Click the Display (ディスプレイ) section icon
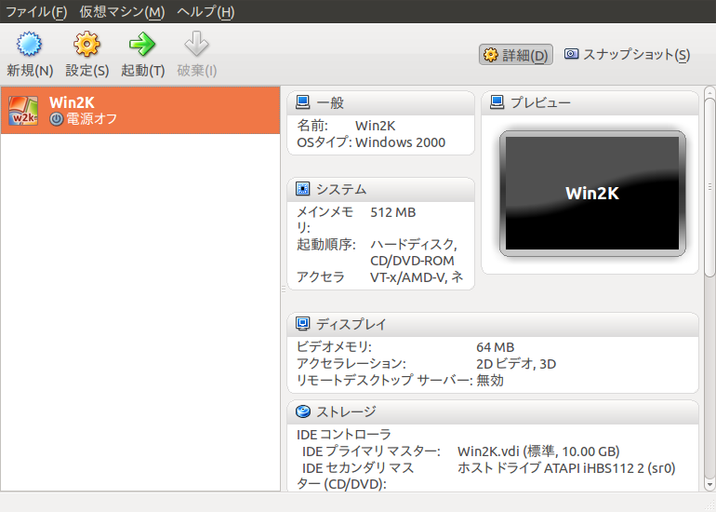 coord(302,324)
